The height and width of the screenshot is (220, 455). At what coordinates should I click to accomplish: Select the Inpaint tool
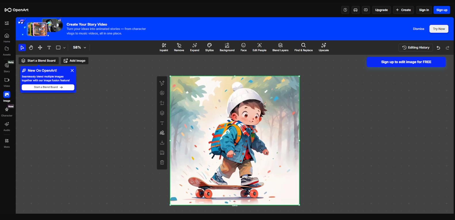point(164,47)
